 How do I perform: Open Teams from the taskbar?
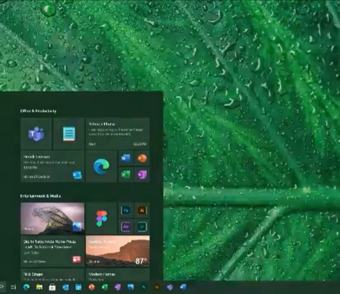pyautogui.click(x=170, y=287)
